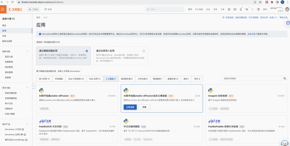Click 首页 breadcrumb link
Image resolution: width=290 pixels, height=146 pixels.
click(x=38, y=17)
